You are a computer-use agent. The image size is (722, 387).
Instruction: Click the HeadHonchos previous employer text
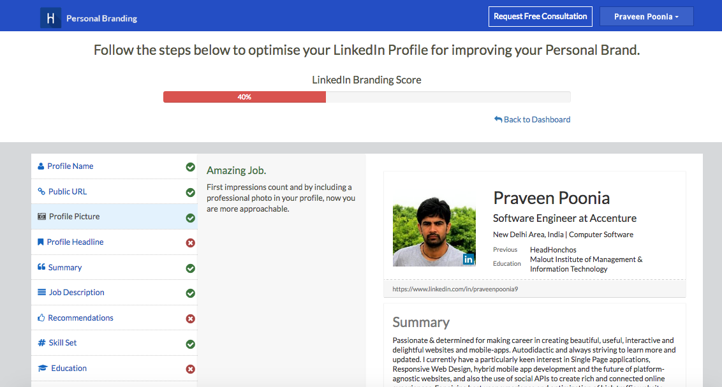[553, 250]
